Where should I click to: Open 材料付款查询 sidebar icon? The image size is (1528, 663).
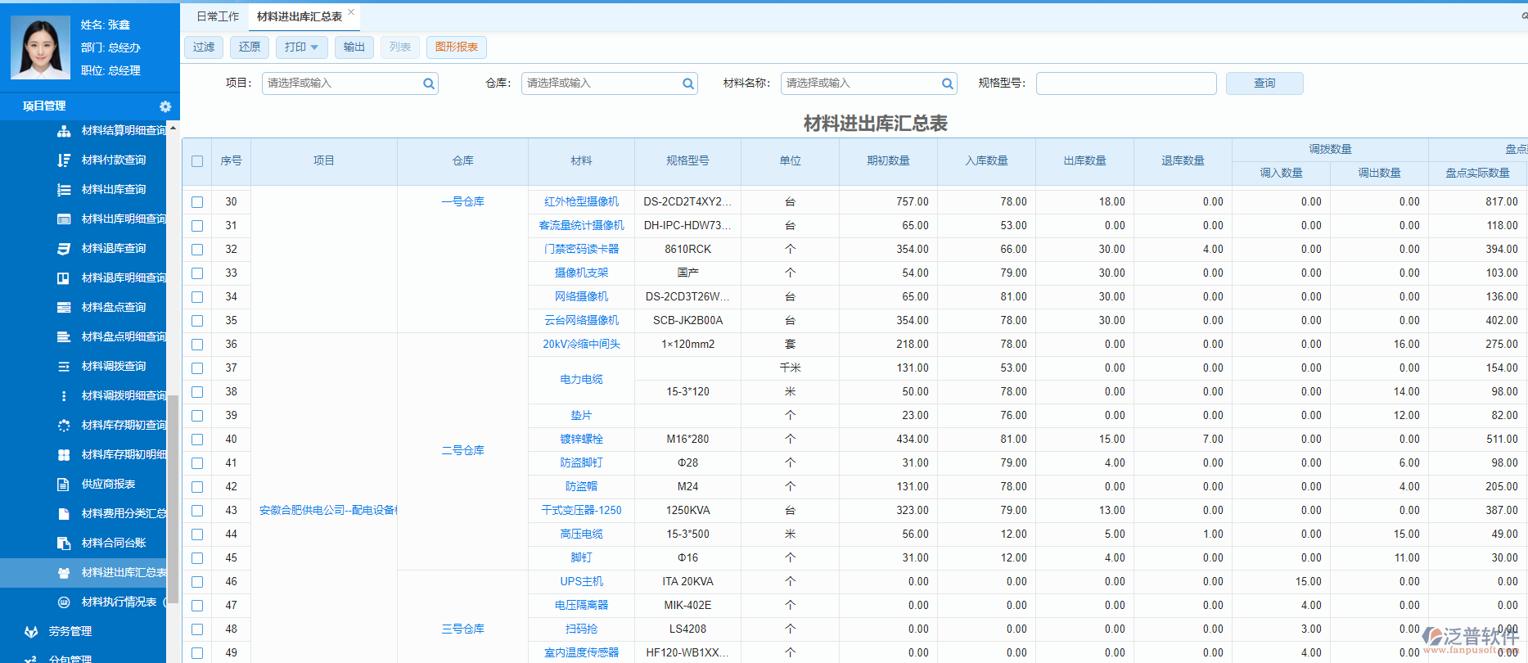pos(64,160)
